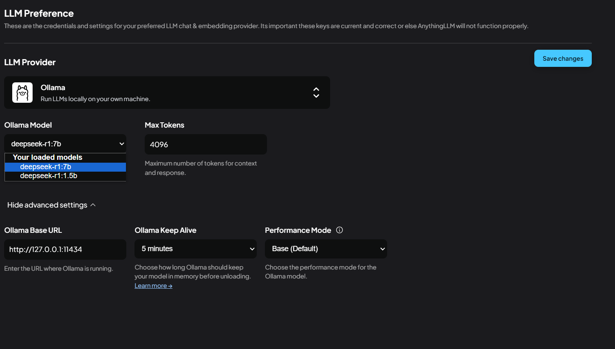The image size is (615, 349).
Task: Click the Ollama llama logo icon
Action: [22, 93]
